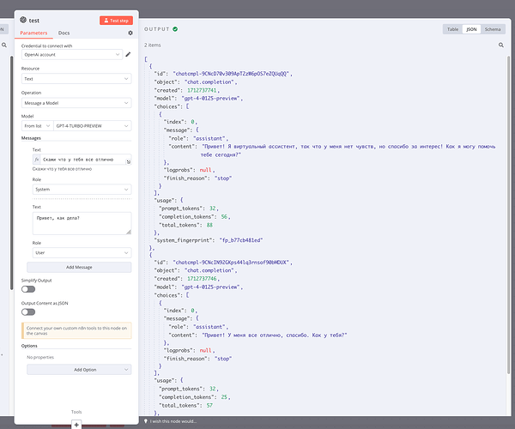Open the Operation Message a Model dropdown
Screen dimensions: 515x429
click(76, 103)
